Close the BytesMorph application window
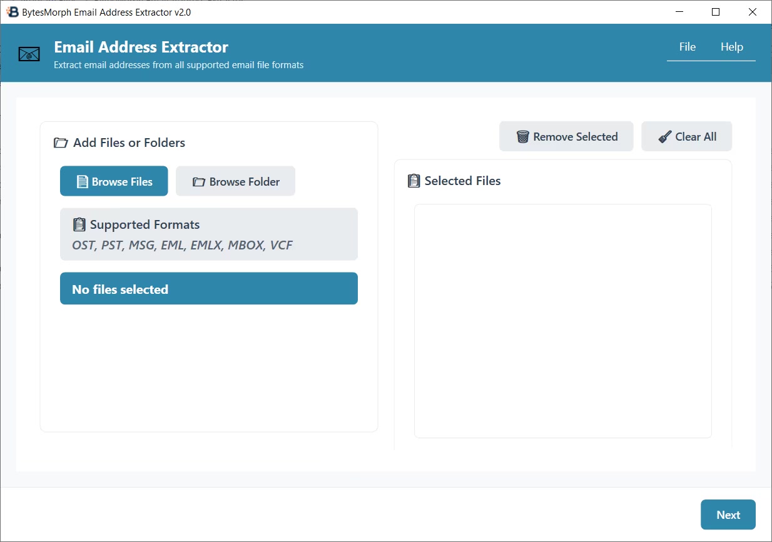 tap(753, 12)
